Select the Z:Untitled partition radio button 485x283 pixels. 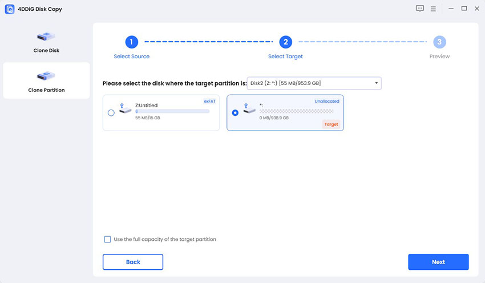click(x=111, y=113)
